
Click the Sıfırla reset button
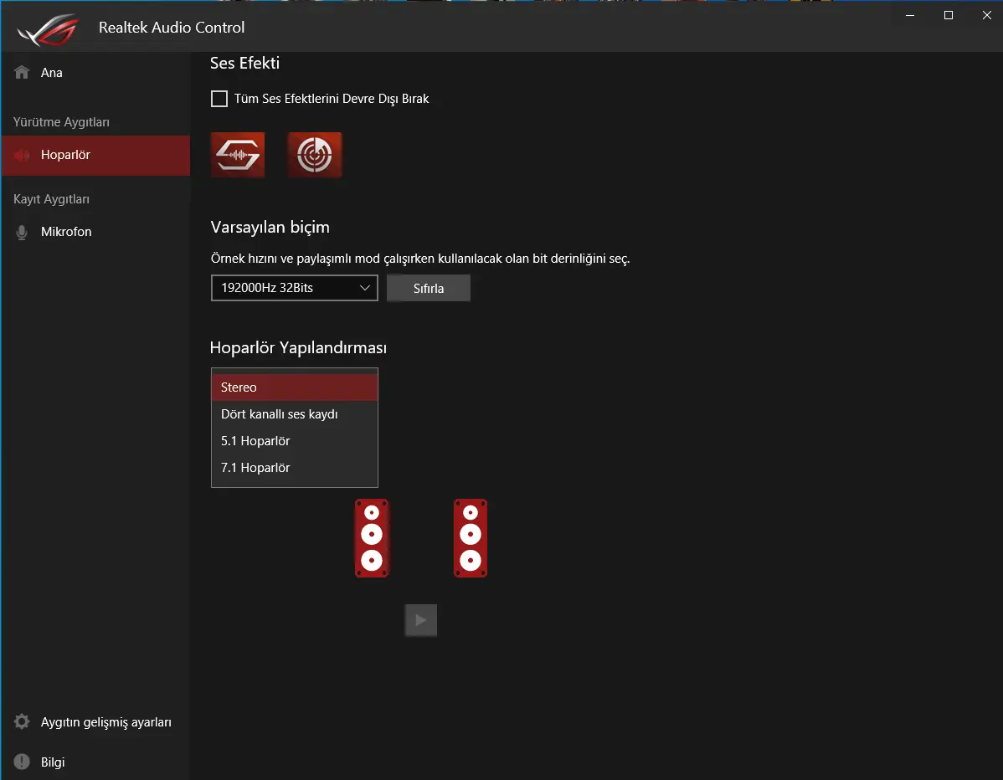click(x=429, y=289)
